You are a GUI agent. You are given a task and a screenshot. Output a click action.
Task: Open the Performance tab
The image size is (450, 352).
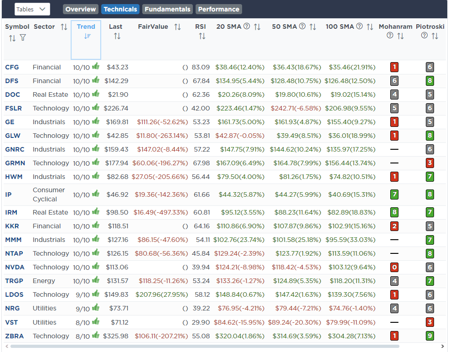[218, 9]
